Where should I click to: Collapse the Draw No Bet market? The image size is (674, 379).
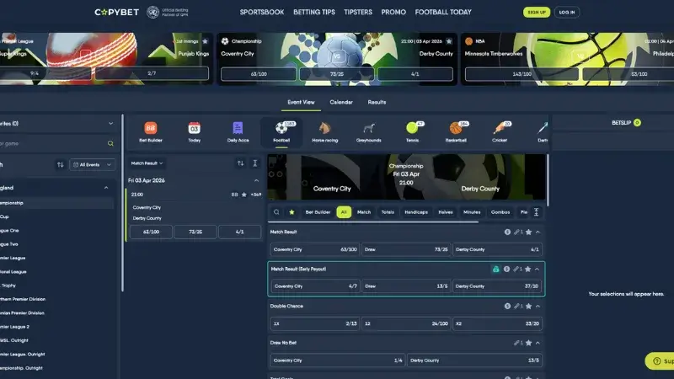pos(538,343)
